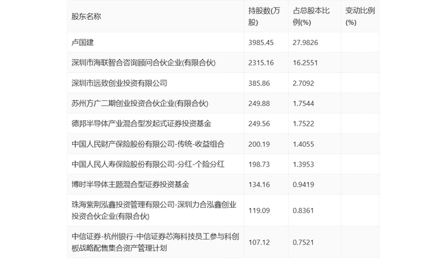The height and width of the screenshot is (258, 446).
Task: Select holding value 200.19
Action: (x=259, y=144)
